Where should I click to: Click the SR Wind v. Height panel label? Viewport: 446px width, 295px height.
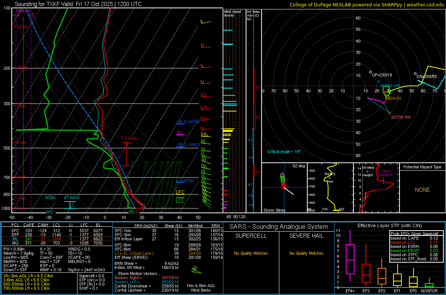coord(368,171)
